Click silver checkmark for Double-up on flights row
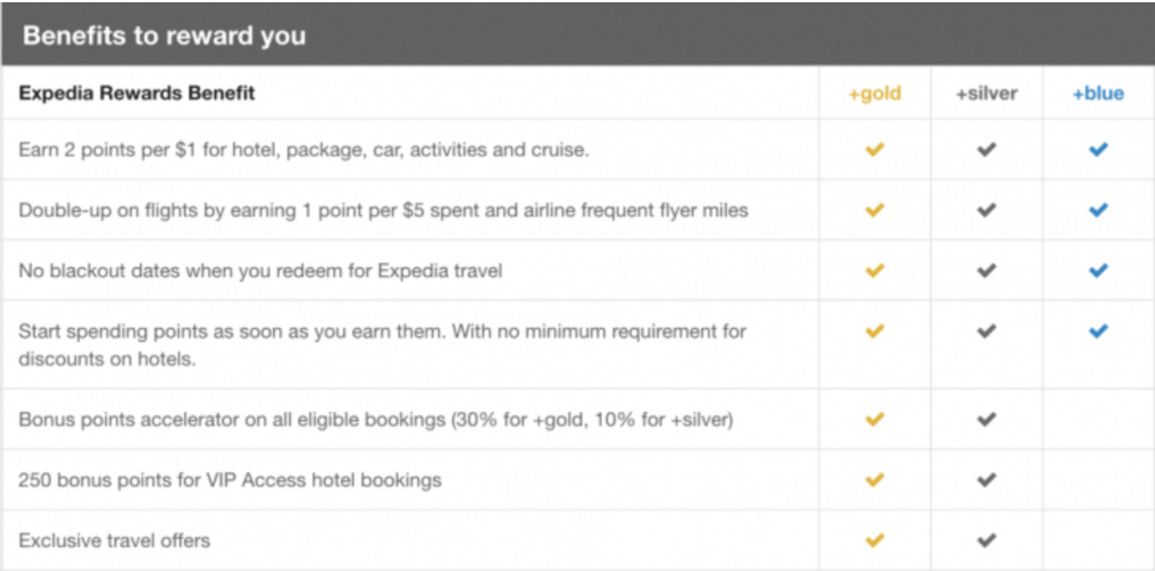Screen dimensions: 1155x571 [x=987, y=210]
